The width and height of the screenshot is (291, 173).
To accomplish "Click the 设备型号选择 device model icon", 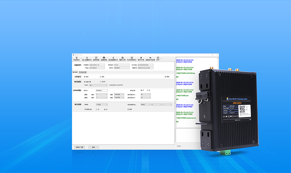I will [150, 58].
